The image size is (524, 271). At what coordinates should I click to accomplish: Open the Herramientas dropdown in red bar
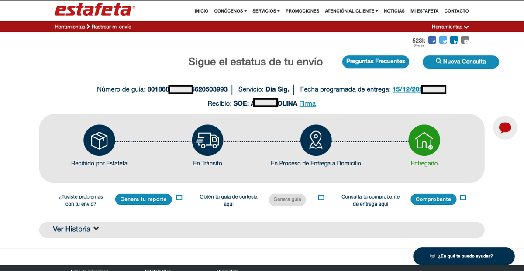pyautogui.click(x=450, y=27)
